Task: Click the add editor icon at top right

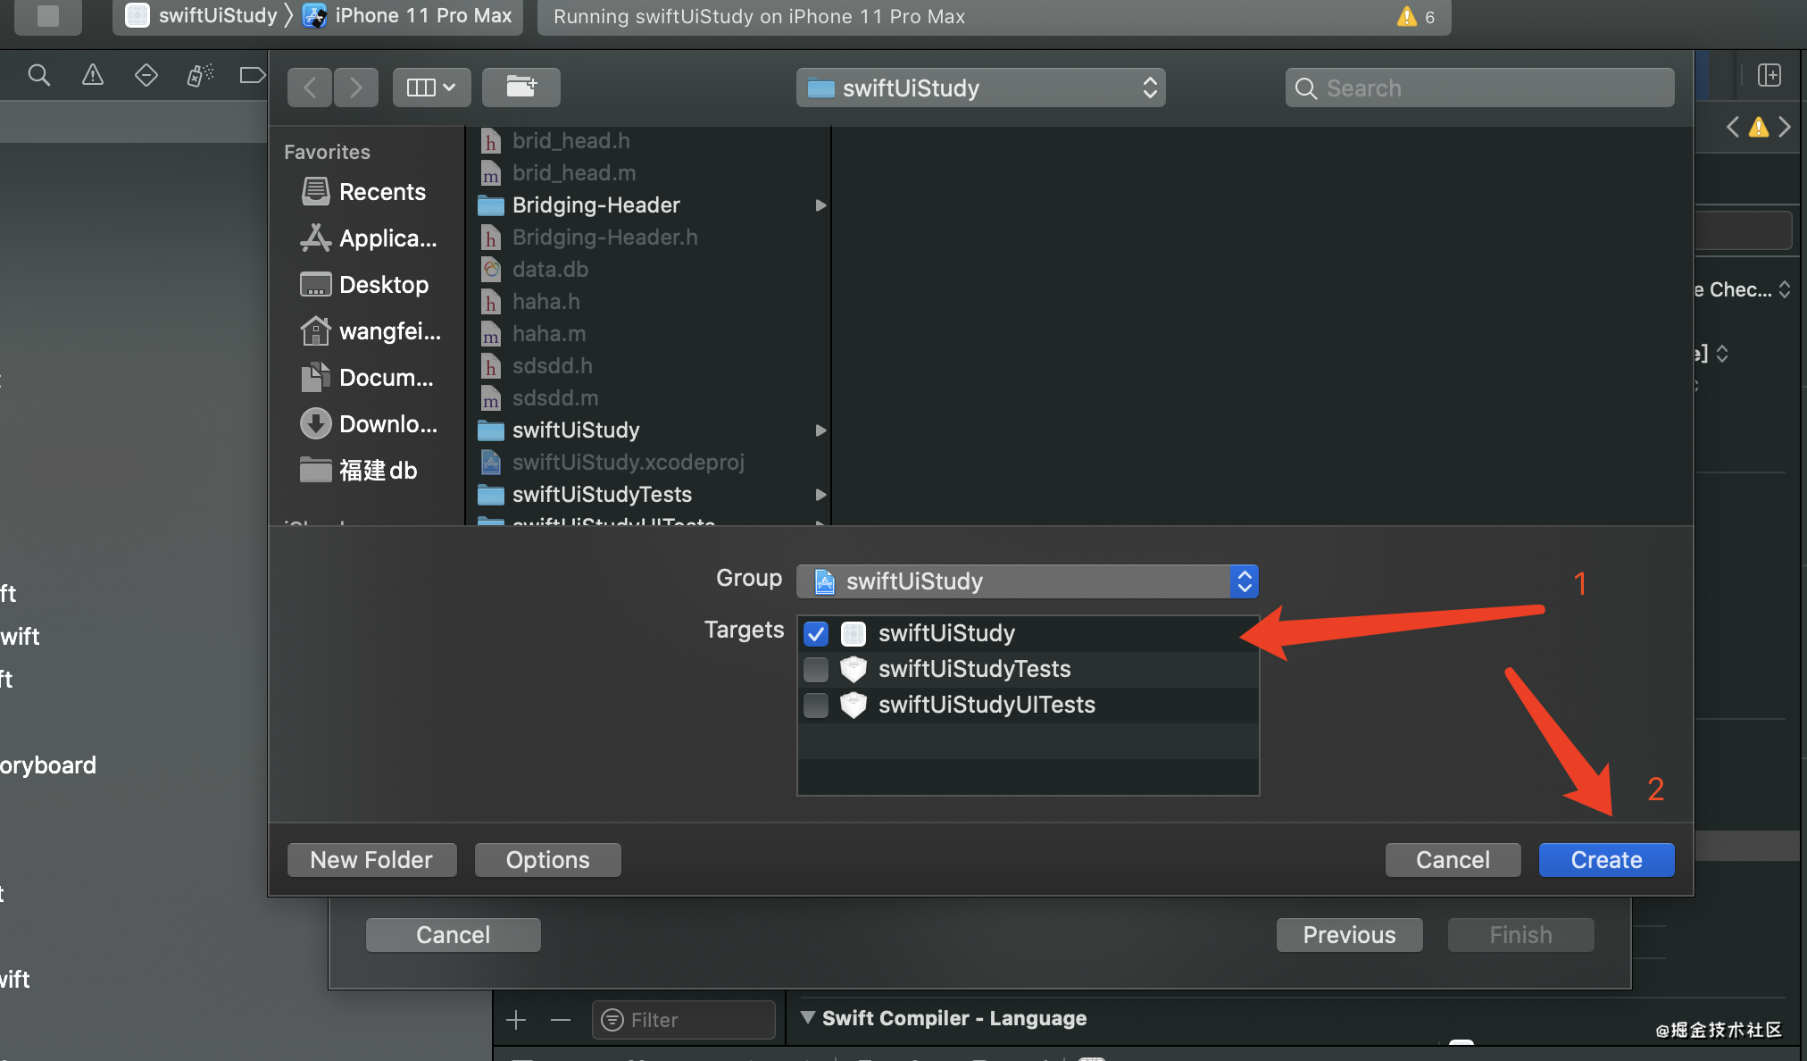Action: tap(1769, 75)
